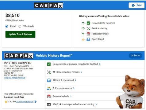Image resolution: width=146 pixels, height=110 pixels.
Task: Click the Previous owners text
Action: pos(63,88)
